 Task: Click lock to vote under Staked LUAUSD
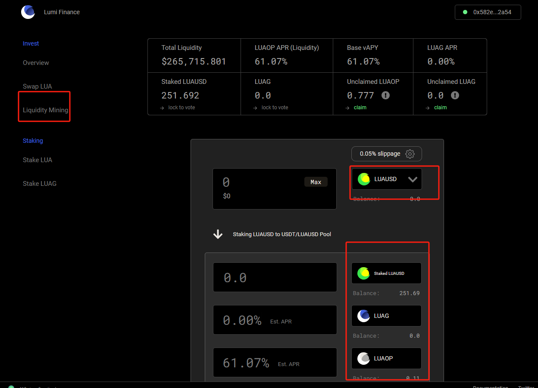point(181,108)
